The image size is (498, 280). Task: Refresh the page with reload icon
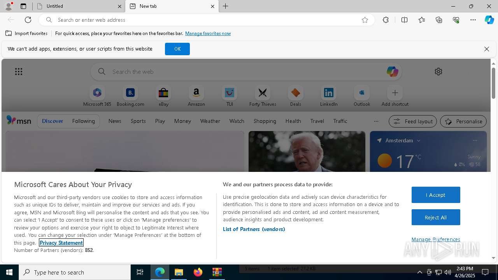(x=28, y=20)
